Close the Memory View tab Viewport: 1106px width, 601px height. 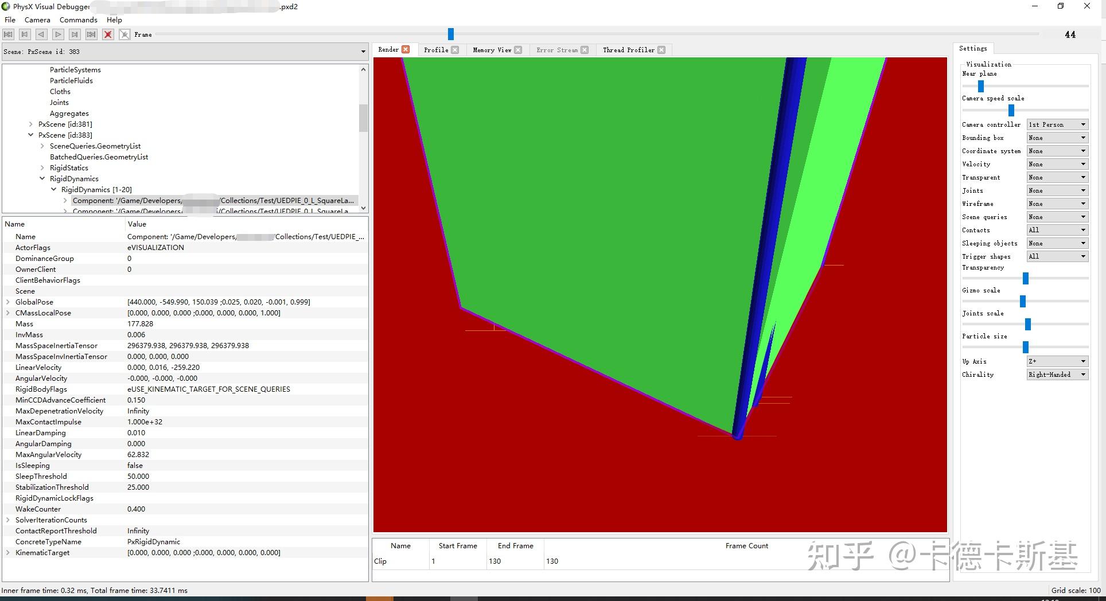pos(518,50)
